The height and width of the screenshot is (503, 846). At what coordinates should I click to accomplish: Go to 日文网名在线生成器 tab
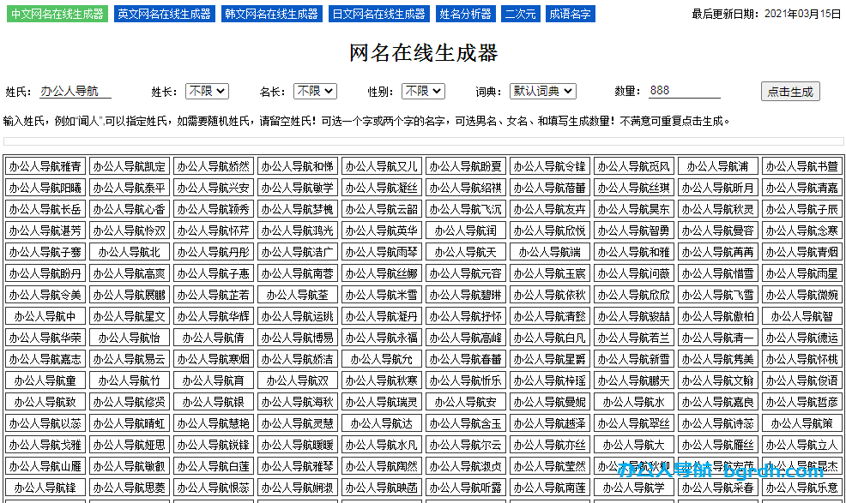coord(379,14)
